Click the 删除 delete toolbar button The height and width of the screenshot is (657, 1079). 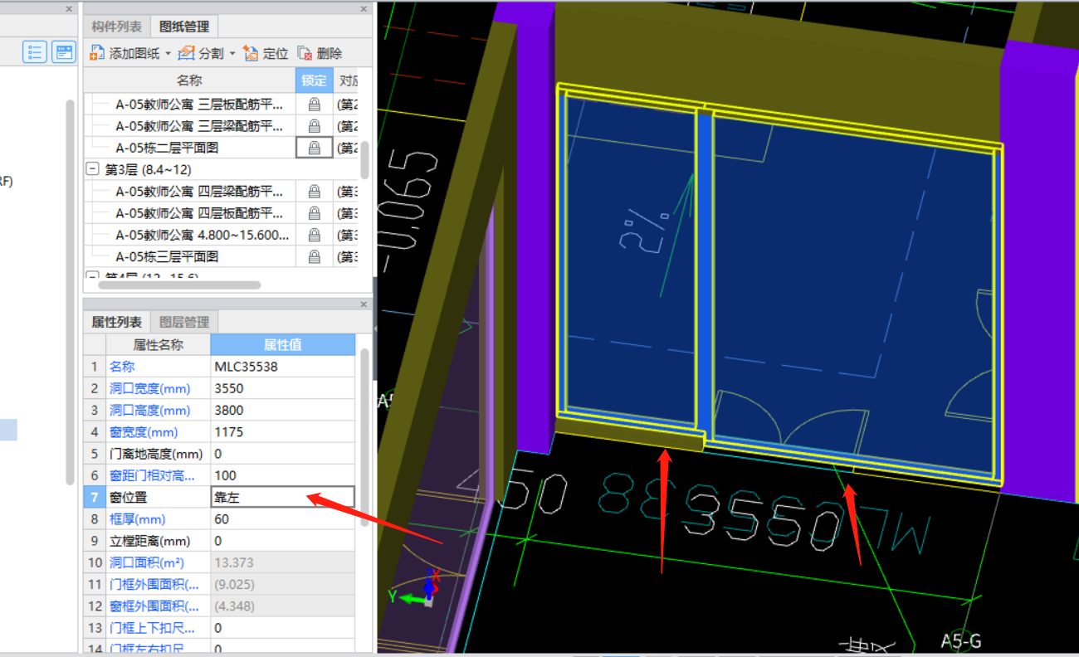320,53
